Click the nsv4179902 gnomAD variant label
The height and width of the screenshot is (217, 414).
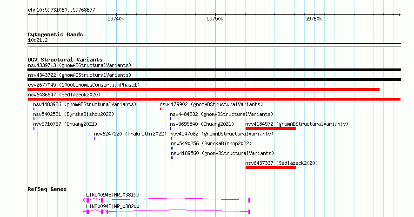coord(211,104)
